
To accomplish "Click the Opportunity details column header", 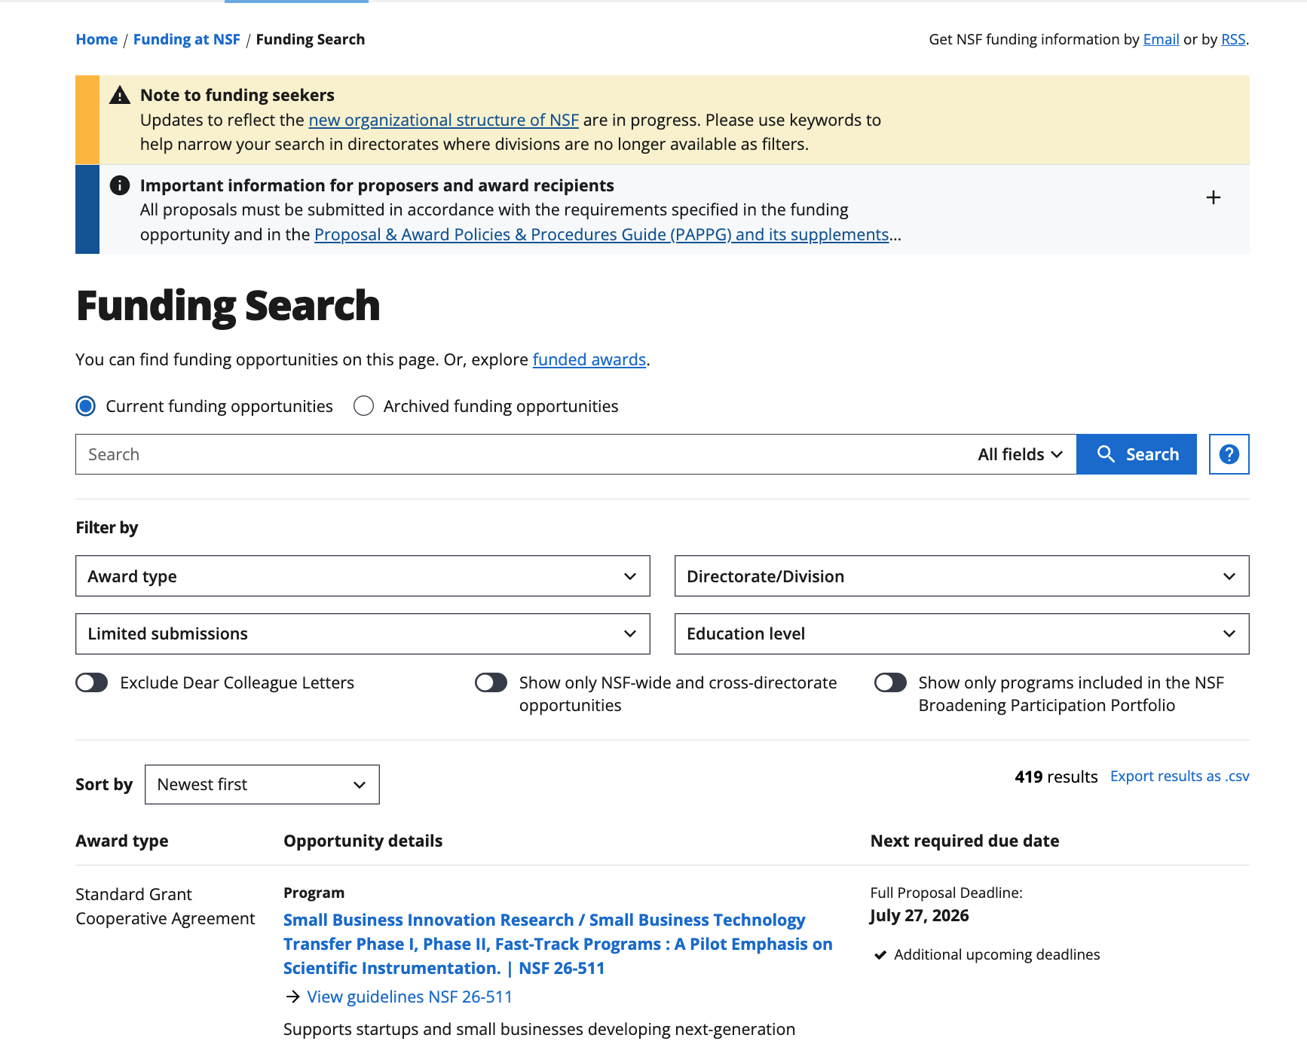I will [x=363, y=841].
